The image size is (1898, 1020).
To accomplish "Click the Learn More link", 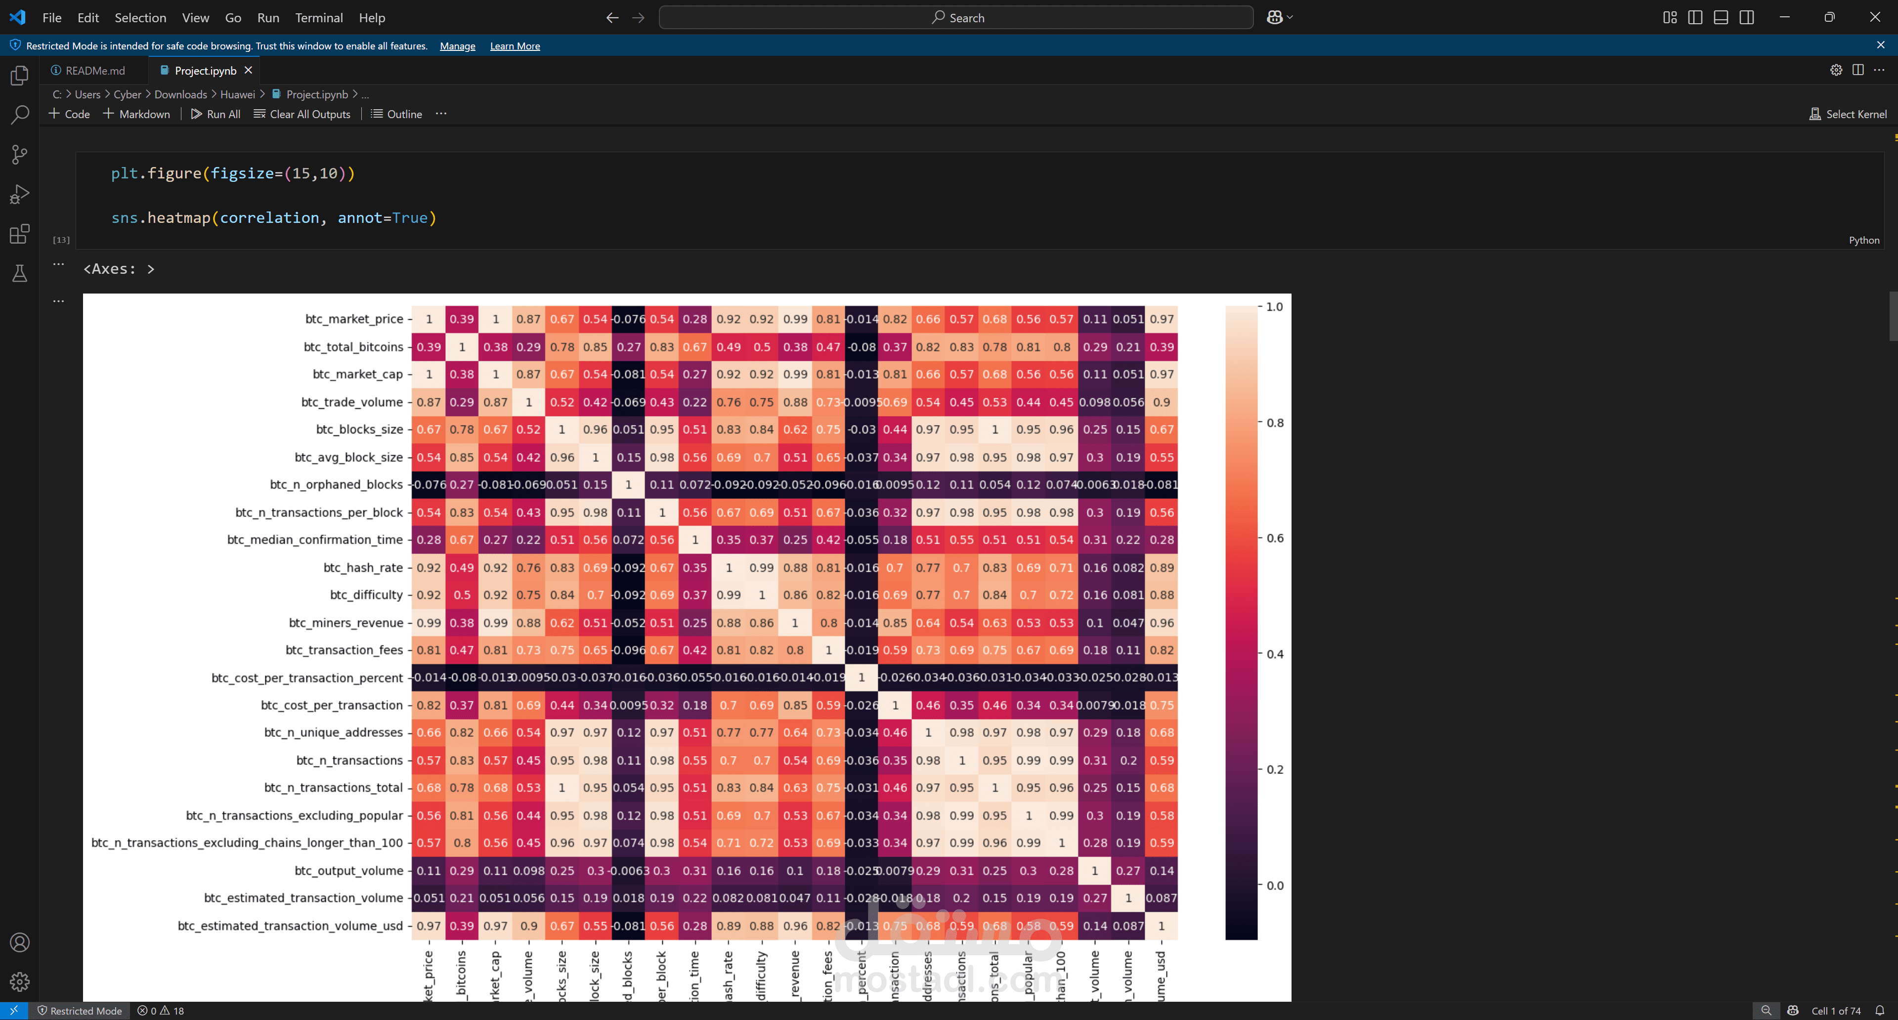I will point(514,45).
